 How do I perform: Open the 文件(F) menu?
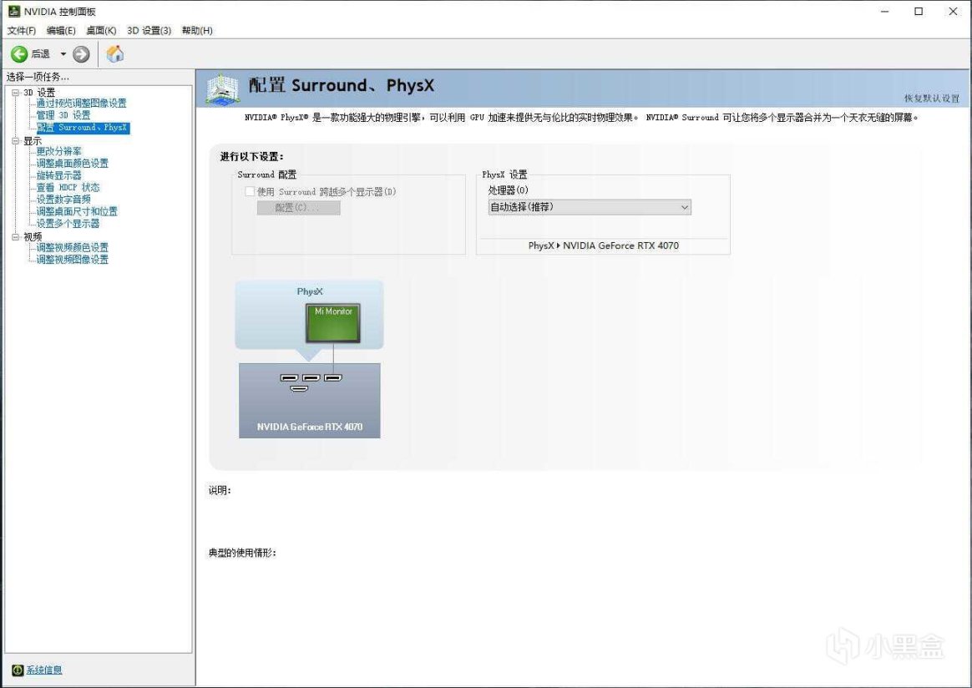click(20, 29)
